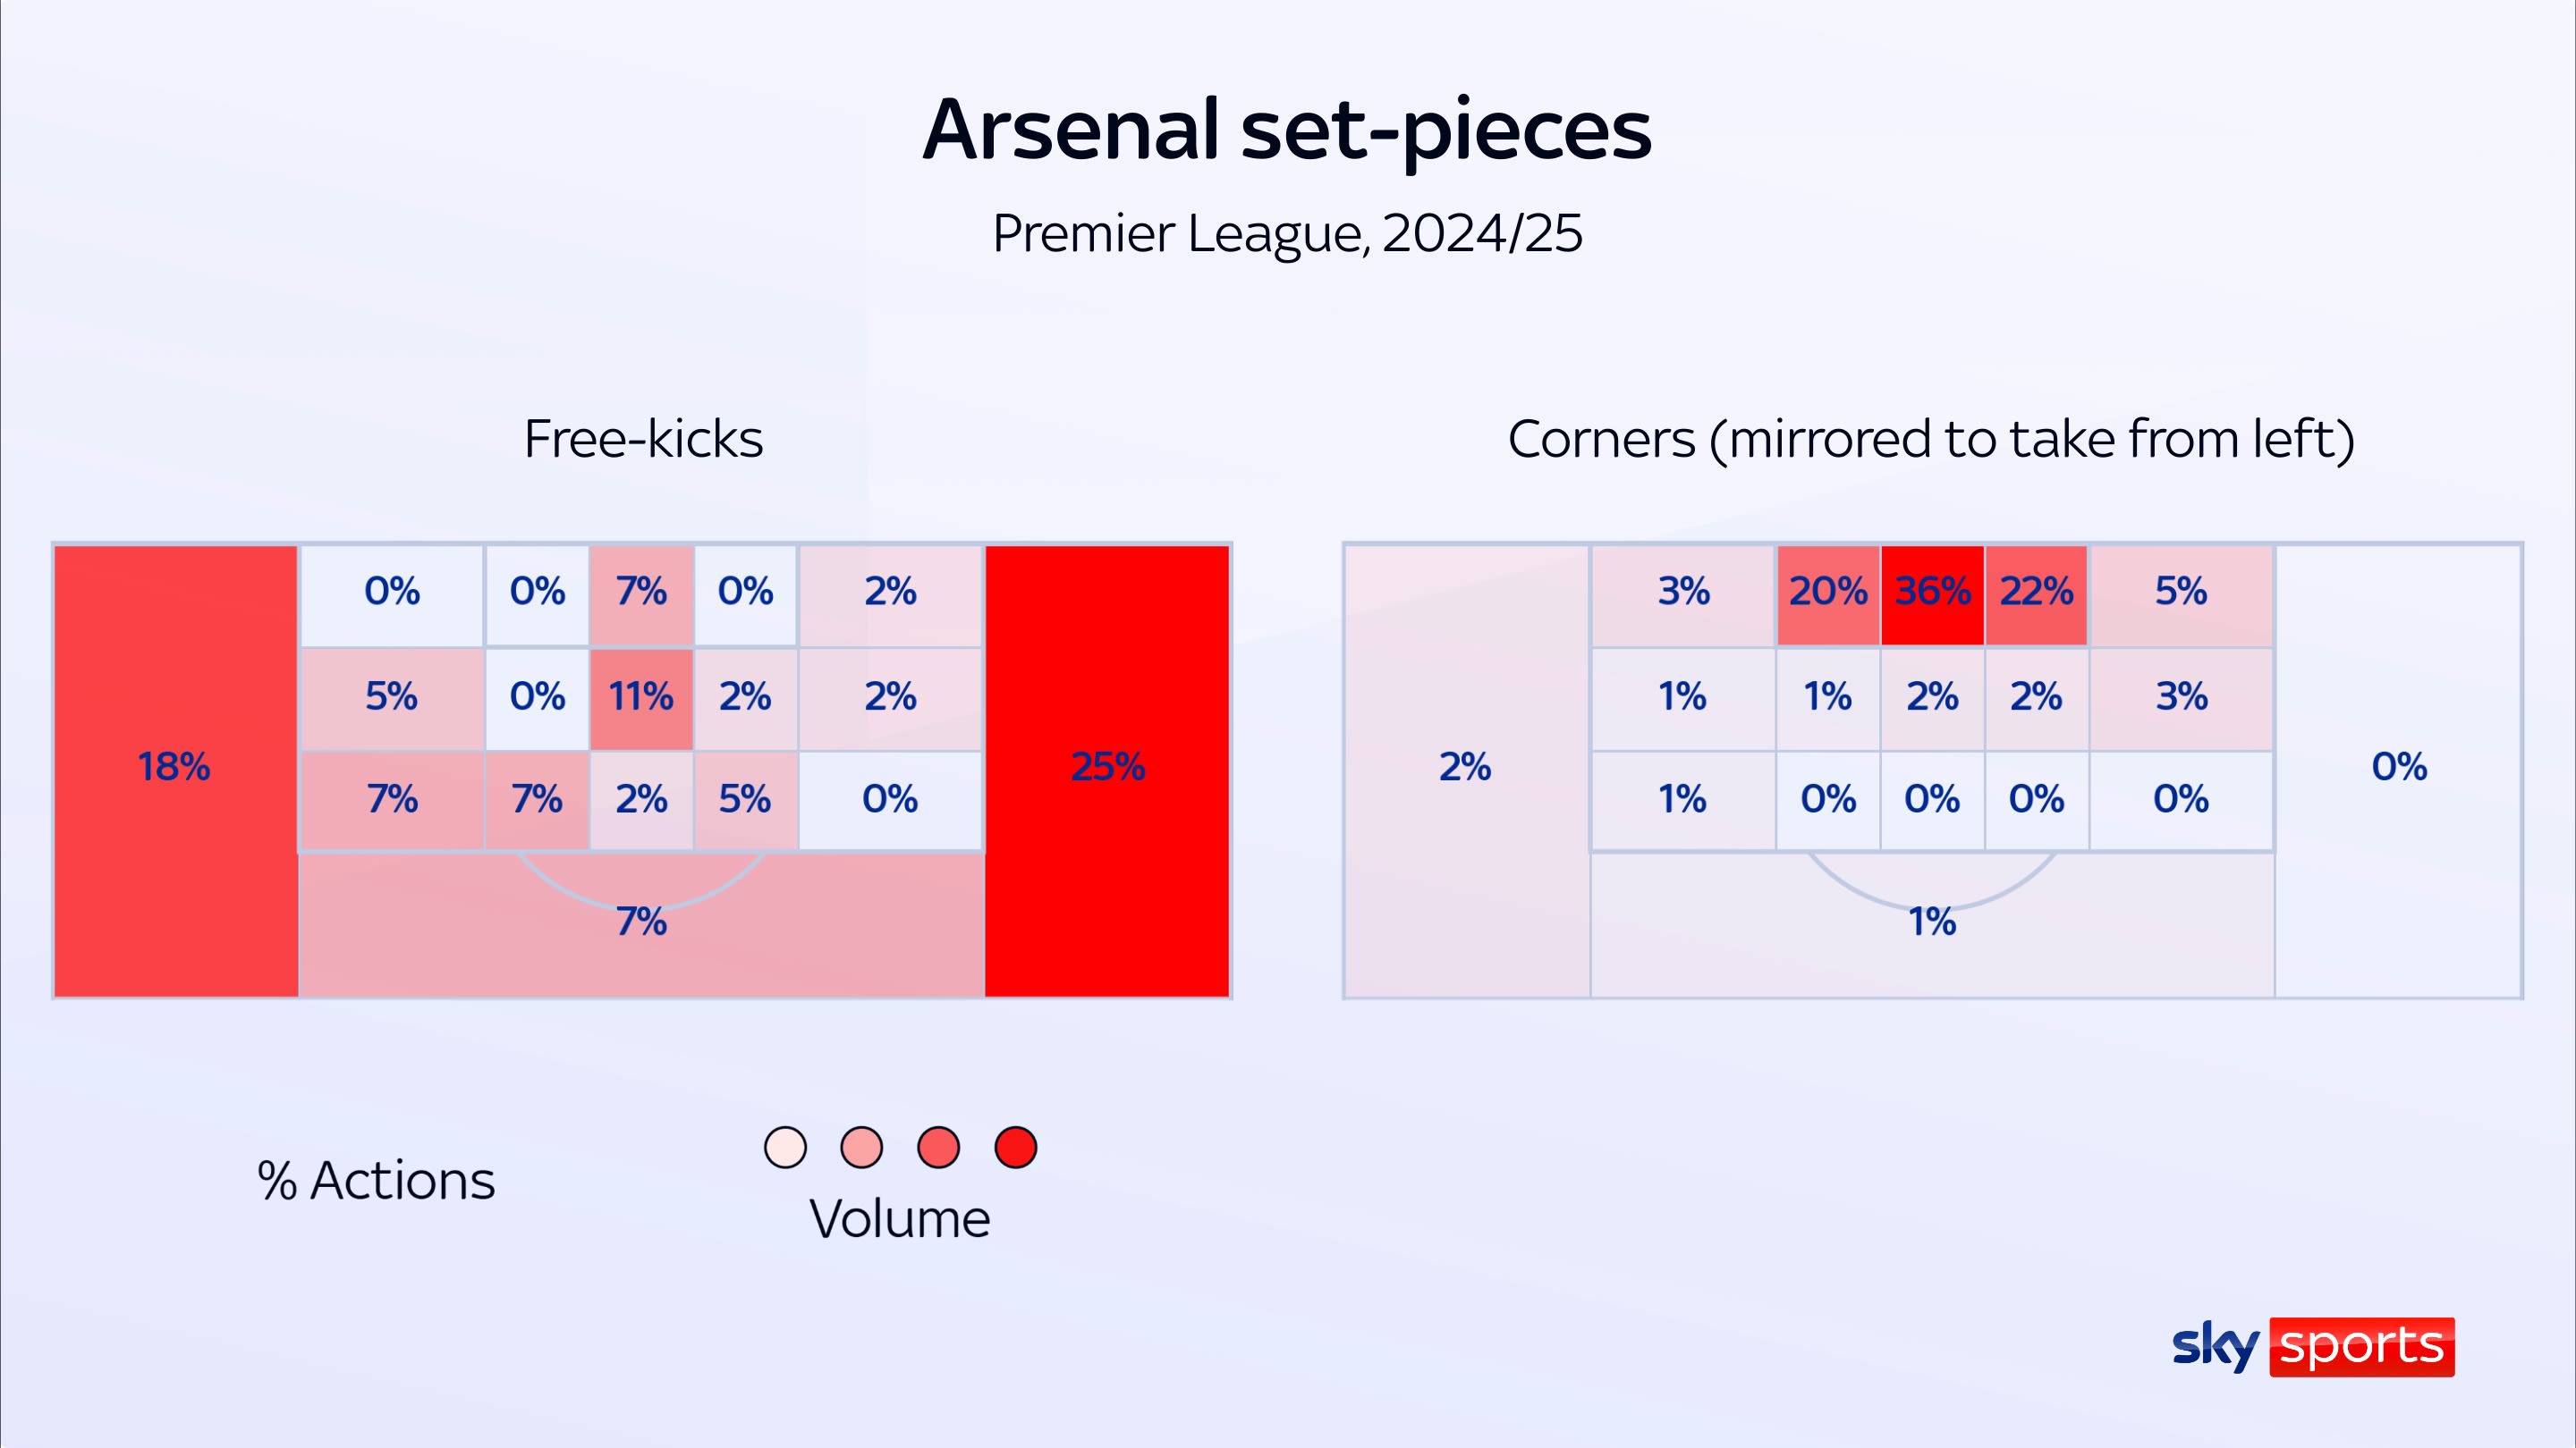Click the 7% zone below the free-kicks box
The width and height of the screenshot is (2576, 1448).
641,922
